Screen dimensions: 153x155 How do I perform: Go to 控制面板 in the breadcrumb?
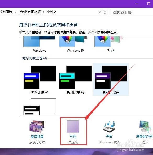click(6, 12)
